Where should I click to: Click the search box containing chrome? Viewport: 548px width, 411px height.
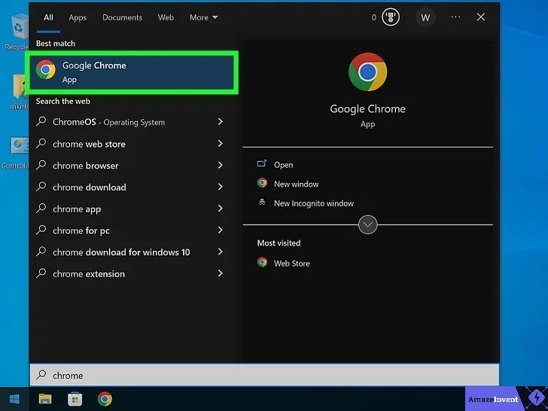[264, 376]
